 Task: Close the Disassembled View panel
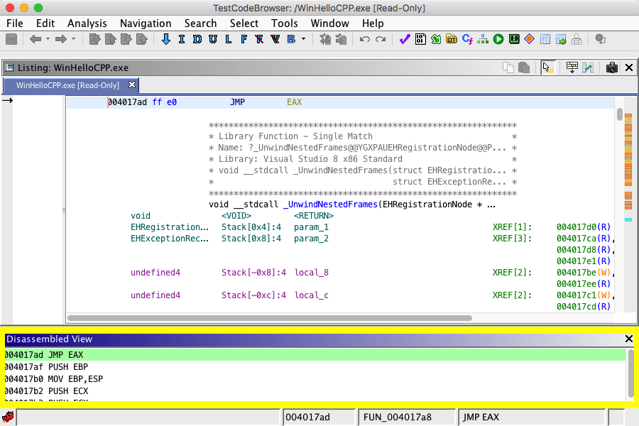tap(628, 339)
